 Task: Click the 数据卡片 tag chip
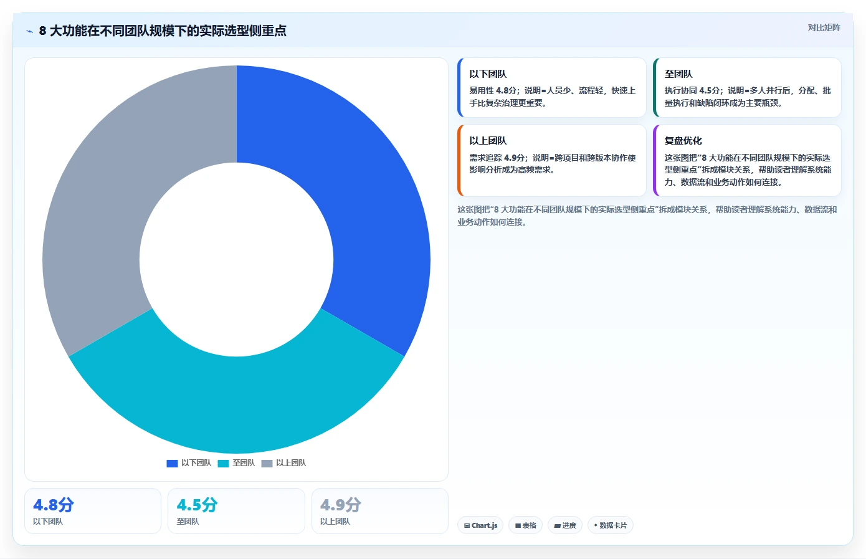611,525
